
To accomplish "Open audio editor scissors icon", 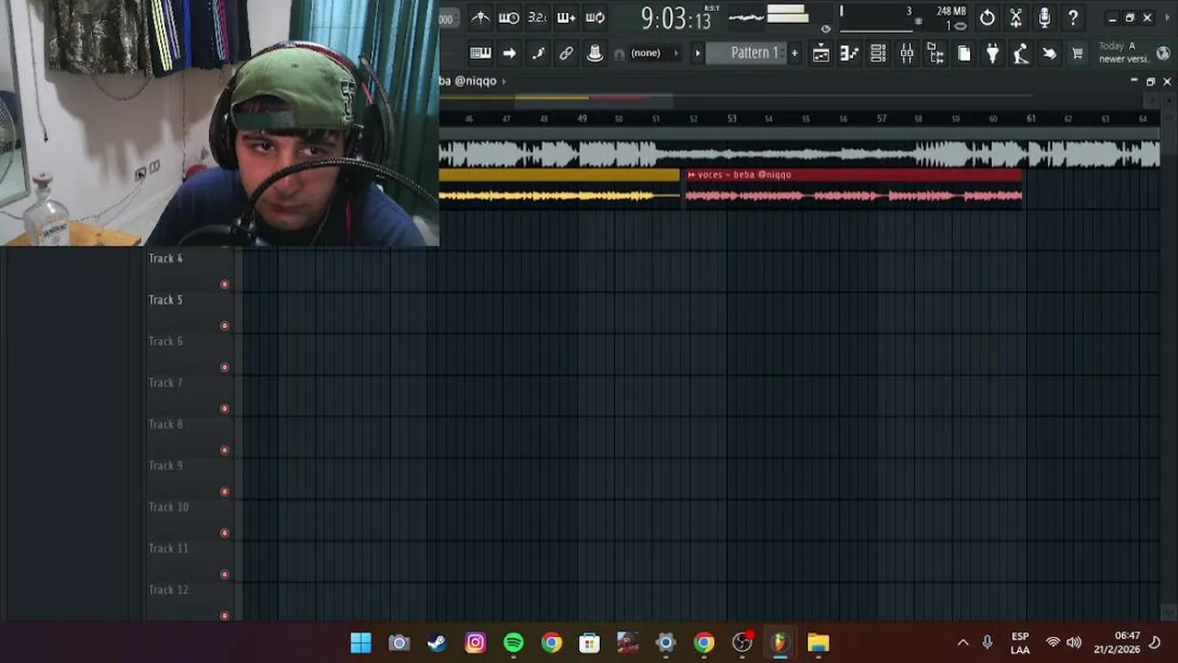I will [1015, 17].
